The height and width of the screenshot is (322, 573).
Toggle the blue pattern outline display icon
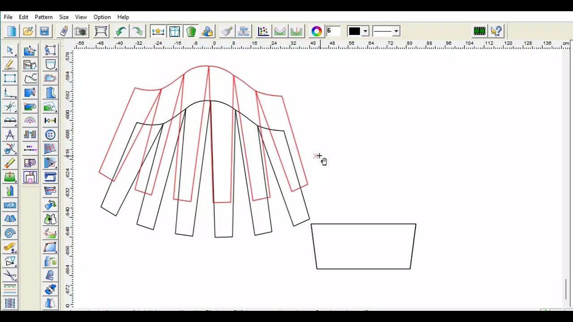(175, 31)
